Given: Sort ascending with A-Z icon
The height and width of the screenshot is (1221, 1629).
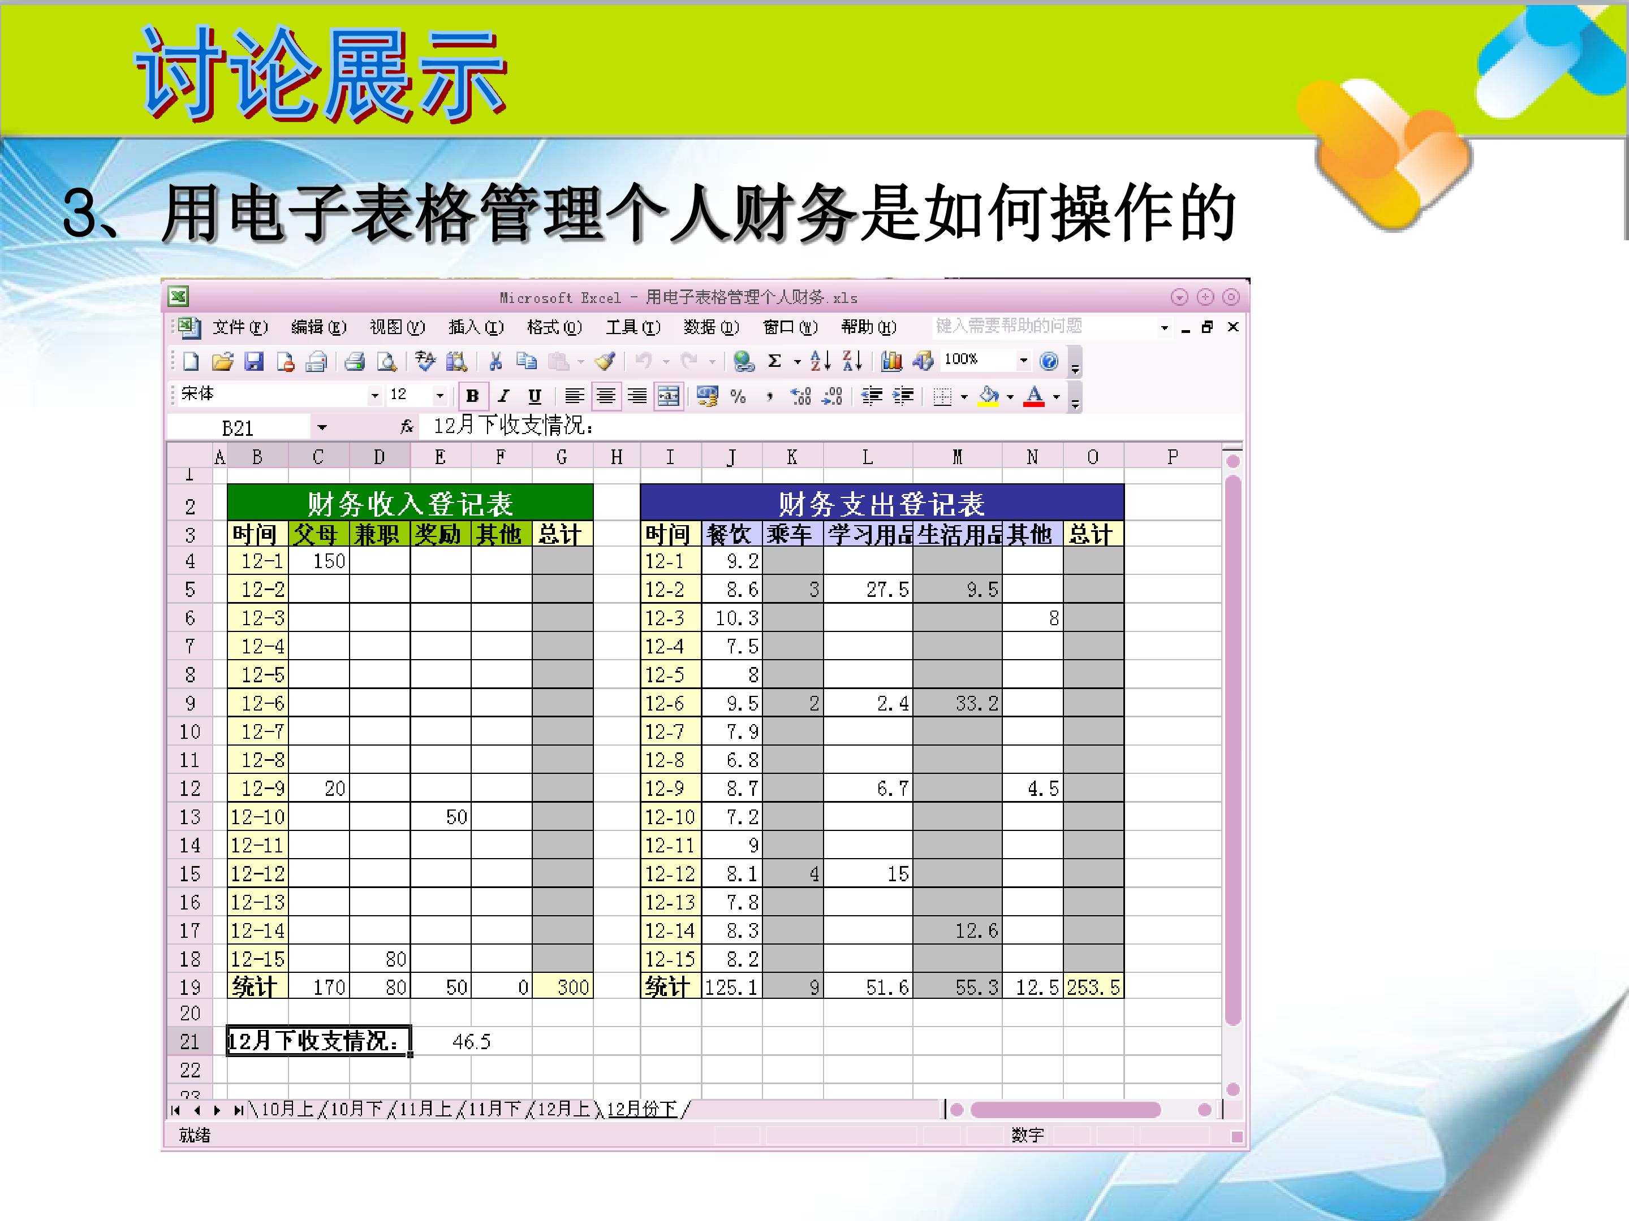Looking at the screenshot, I should click(x=820, y=361).
